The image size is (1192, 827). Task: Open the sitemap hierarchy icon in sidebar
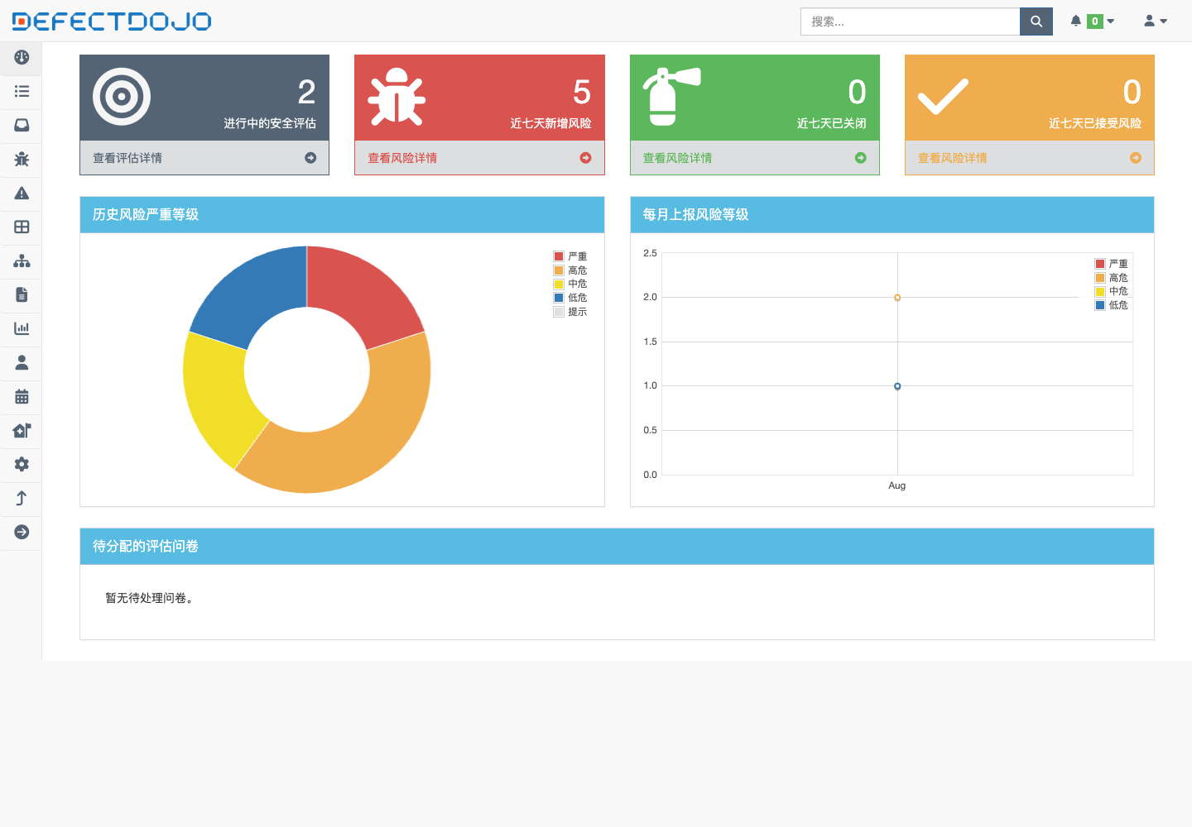tap(22, 261)
